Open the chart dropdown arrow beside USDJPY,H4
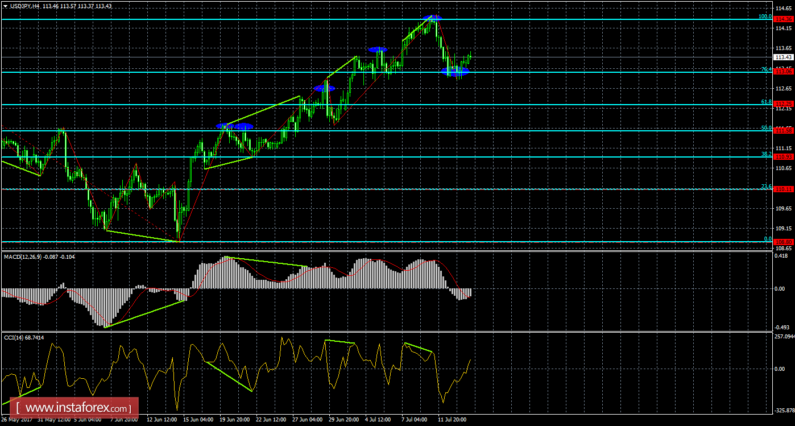Viewport: 795px width, 426px height. (x=5, y=6)
